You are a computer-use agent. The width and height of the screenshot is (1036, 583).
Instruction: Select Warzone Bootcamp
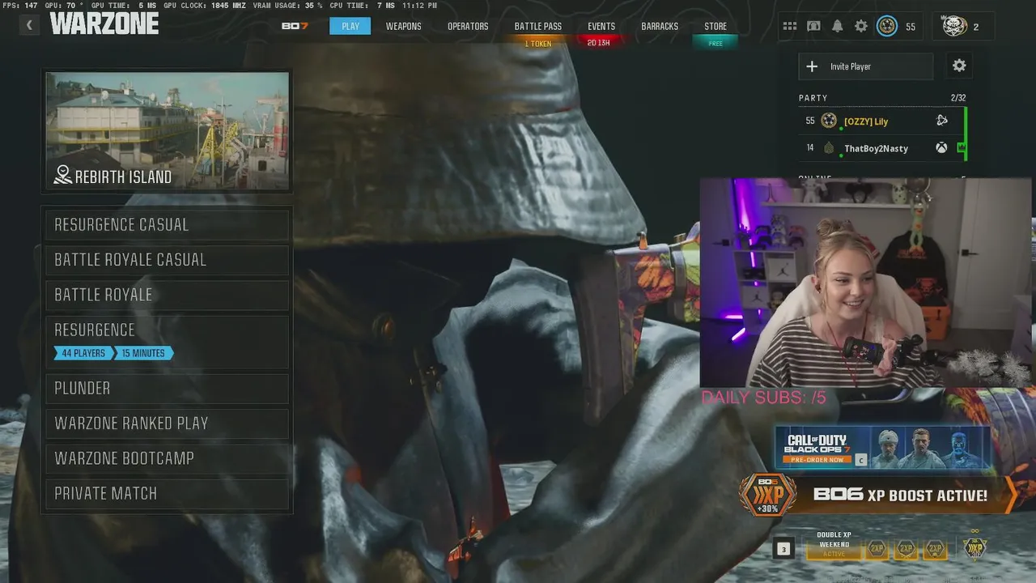pyautogui.click(x=167, y=458)
